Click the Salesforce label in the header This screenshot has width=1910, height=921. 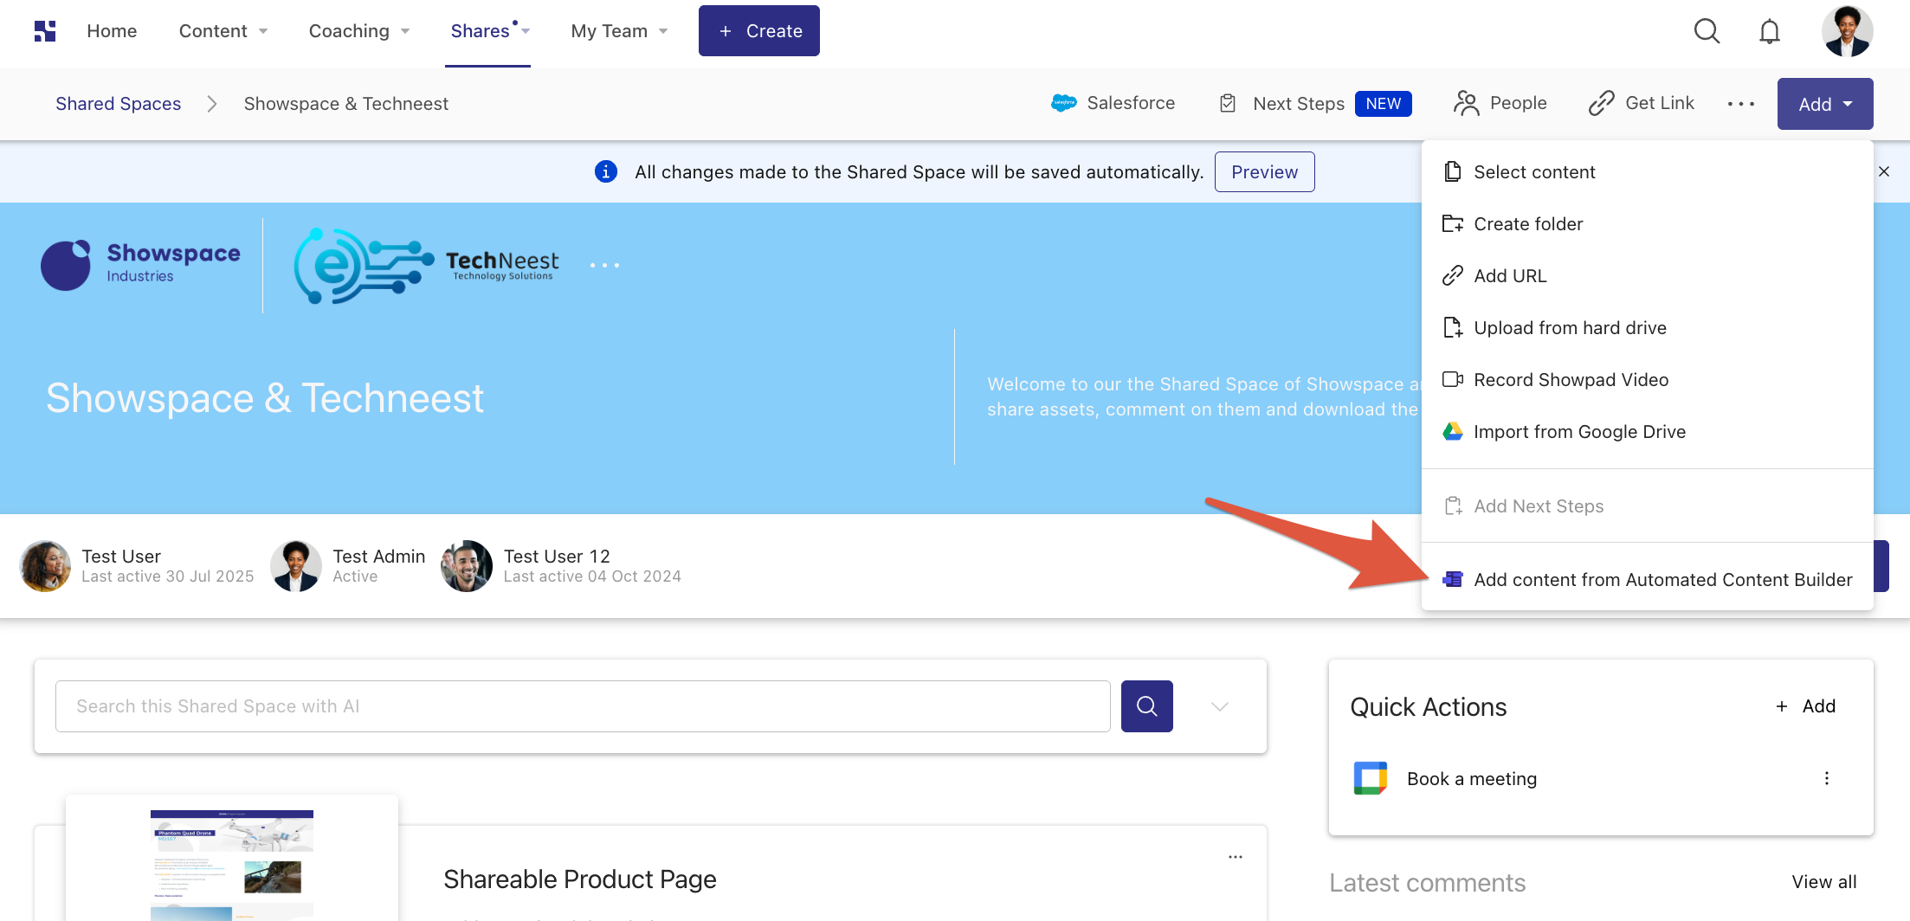[x=1131, y=103]
